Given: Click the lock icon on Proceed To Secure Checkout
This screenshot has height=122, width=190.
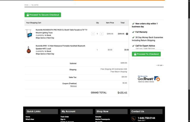Looking at the screenshot, I should tap(28, 15).
